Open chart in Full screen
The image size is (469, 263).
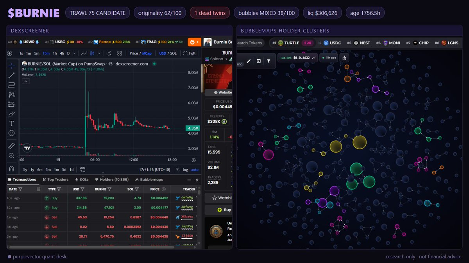[190, 53]
